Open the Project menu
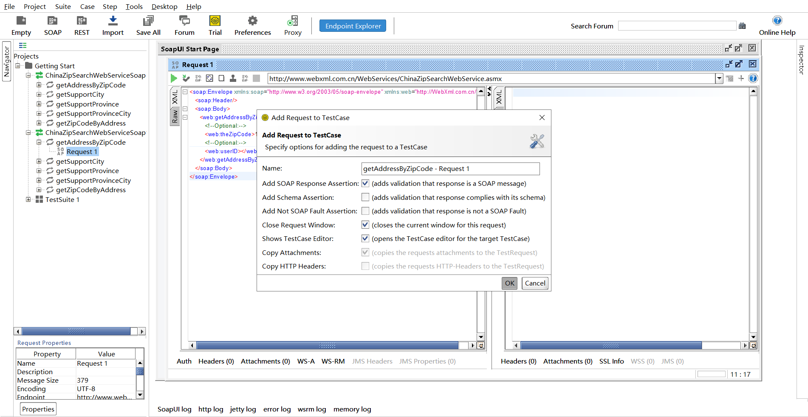 pos(35,6)
